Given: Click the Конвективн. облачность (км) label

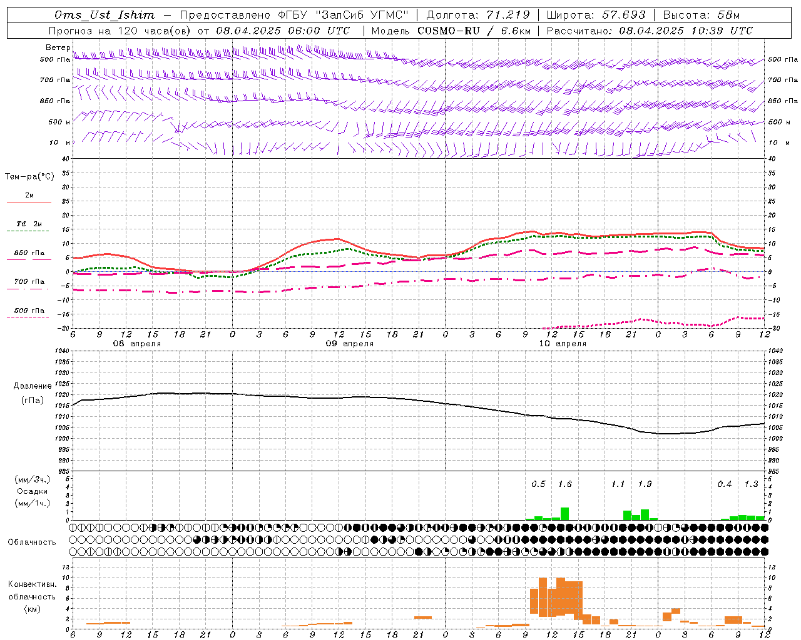Looking at the screenshot, I should point(32,596).
